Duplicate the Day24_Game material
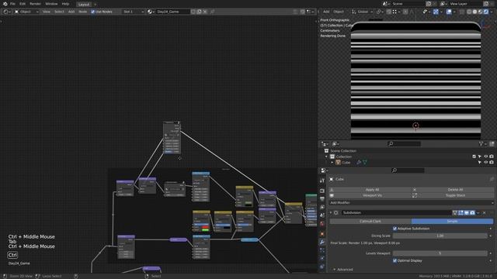Image resolution: width=497 pixels, height=279 pixels. pos(199,12)
